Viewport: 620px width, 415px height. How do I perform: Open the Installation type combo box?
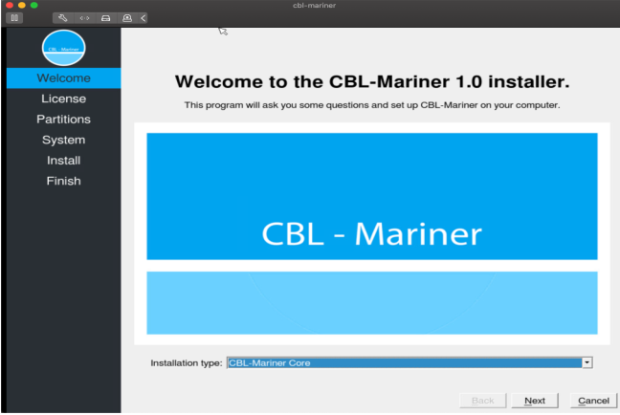[x=410, y=362]
